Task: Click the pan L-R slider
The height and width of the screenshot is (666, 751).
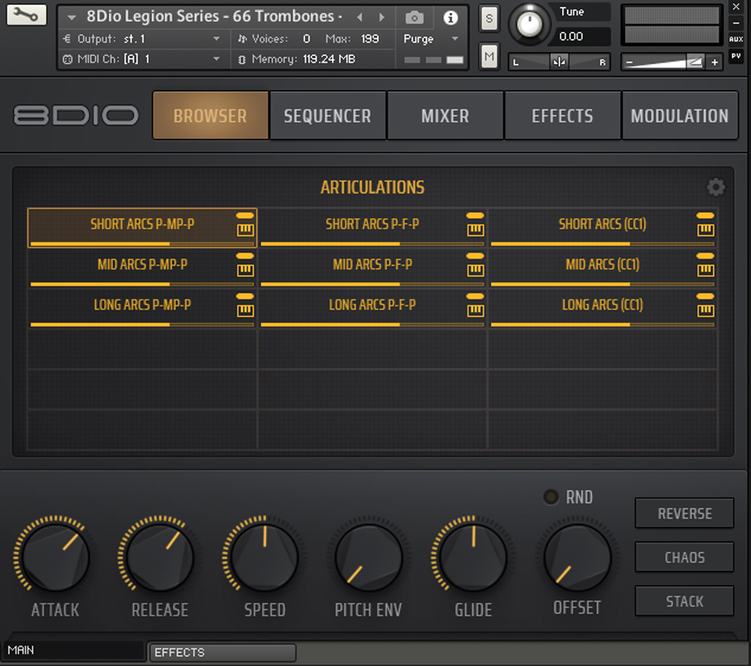Action: 559,62
